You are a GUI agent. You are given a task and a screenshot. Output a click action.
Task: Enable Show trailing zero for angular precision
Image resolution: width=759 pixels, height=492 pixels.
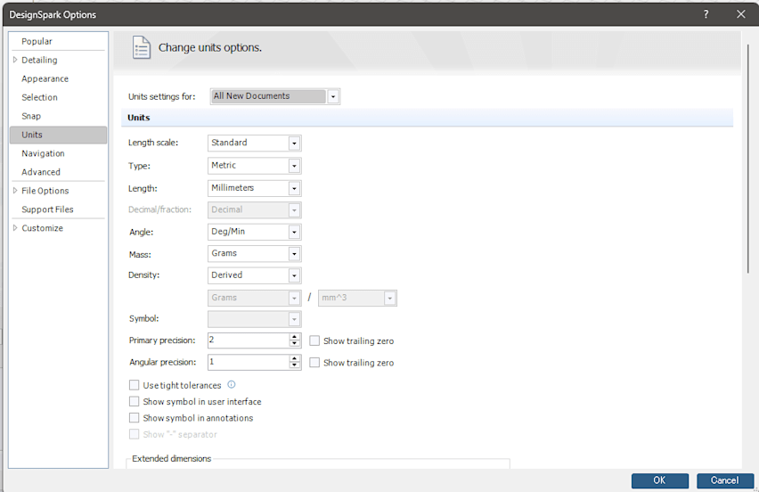tap(314, 363)
